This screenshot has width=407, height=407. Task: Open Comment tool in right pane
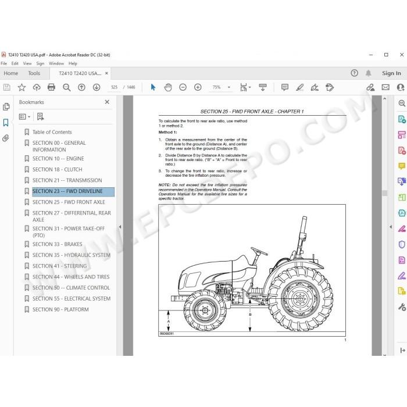[402, 166]
